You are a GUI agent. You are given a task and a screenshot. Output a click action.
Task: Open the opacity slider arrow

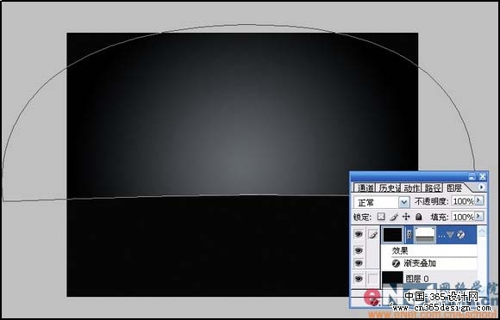point(479,200)
